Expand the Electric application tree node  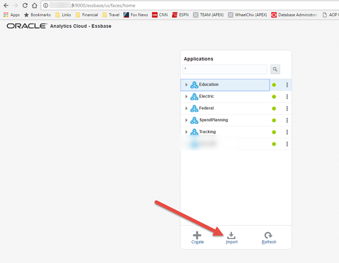point(186,97)
